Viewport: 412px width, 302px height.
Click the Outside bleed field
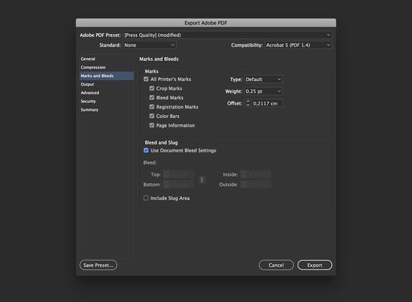coord(256,184)
